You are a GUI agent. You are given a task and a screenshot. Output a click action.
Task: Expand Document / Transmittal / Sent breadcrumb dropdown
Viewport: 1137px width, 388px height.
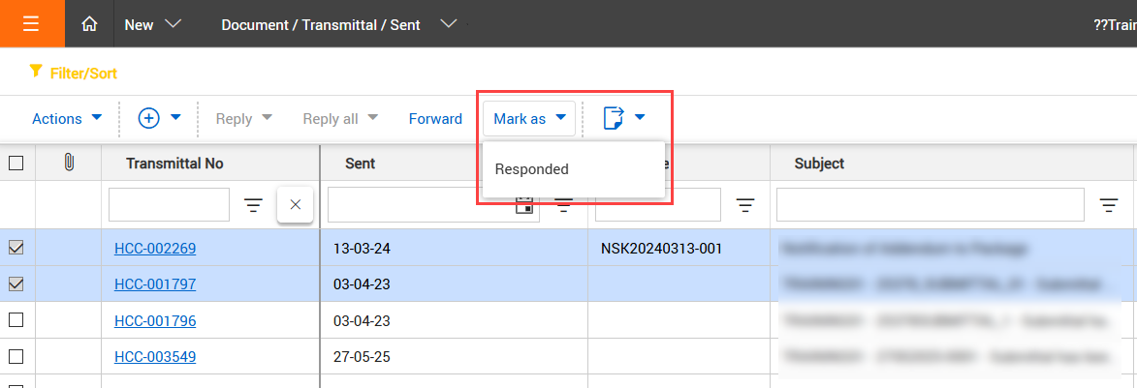(x=448, y=25)
